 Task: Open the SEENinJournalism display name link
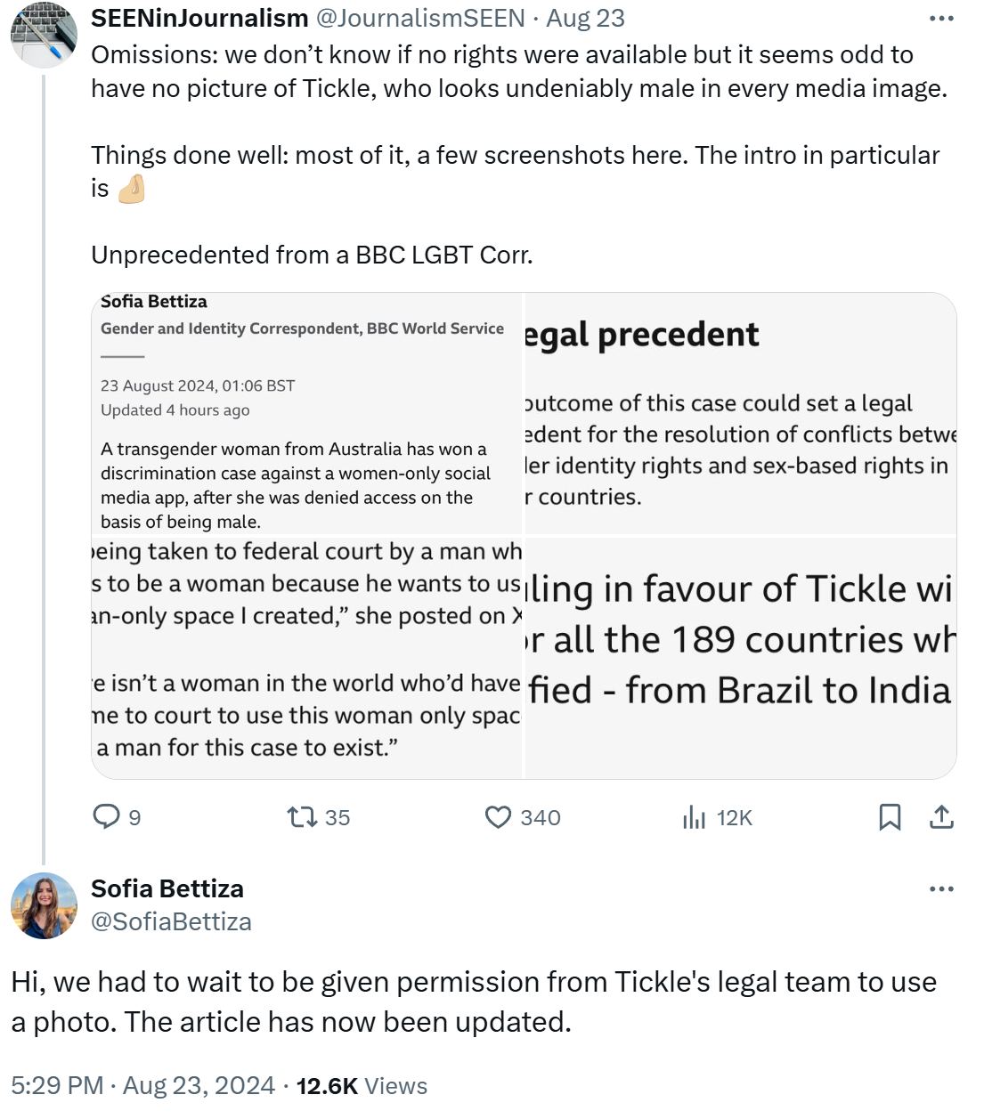coord(199,18)
